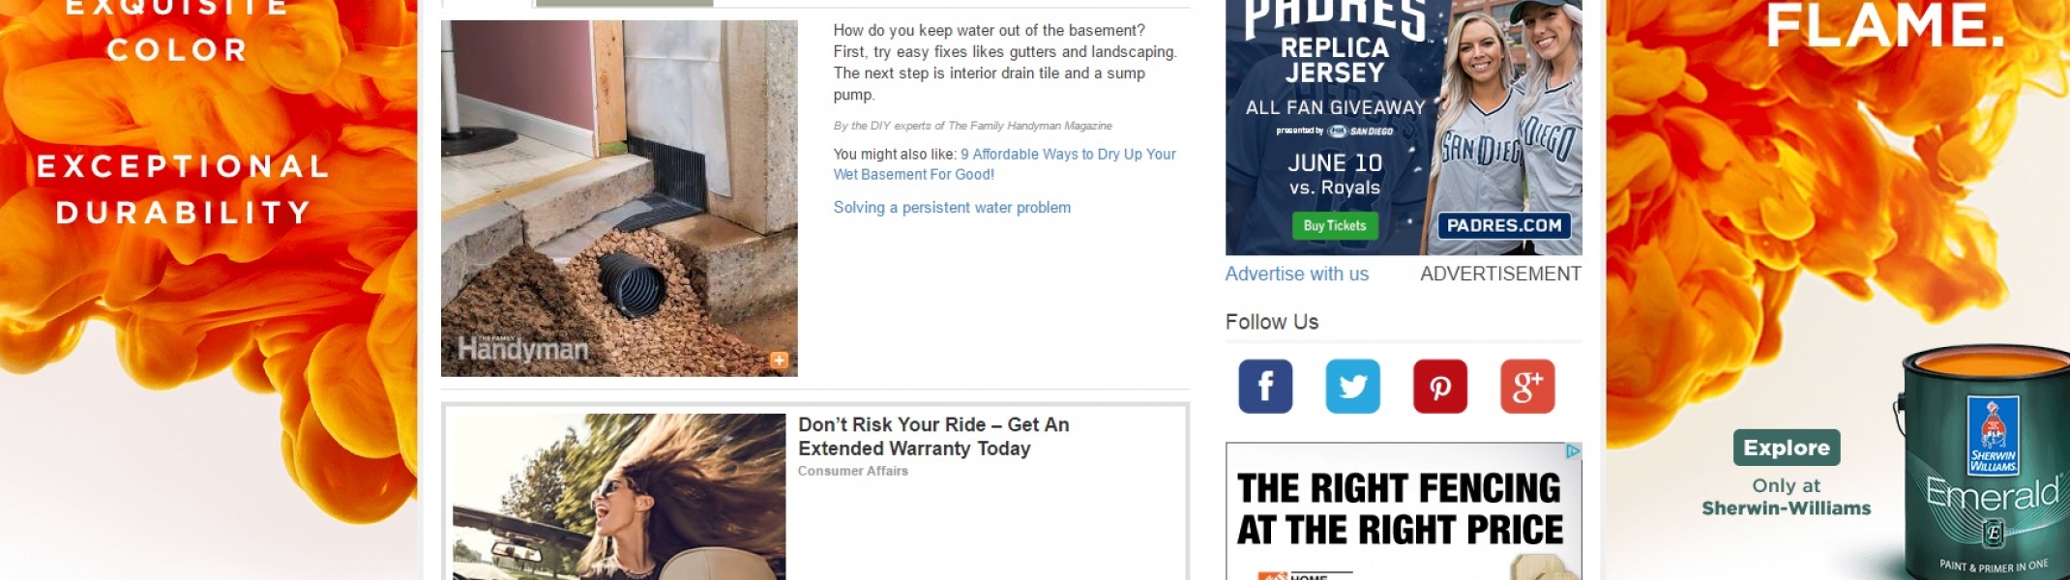Open the Pinterest follow icon

coord(1440,387)
